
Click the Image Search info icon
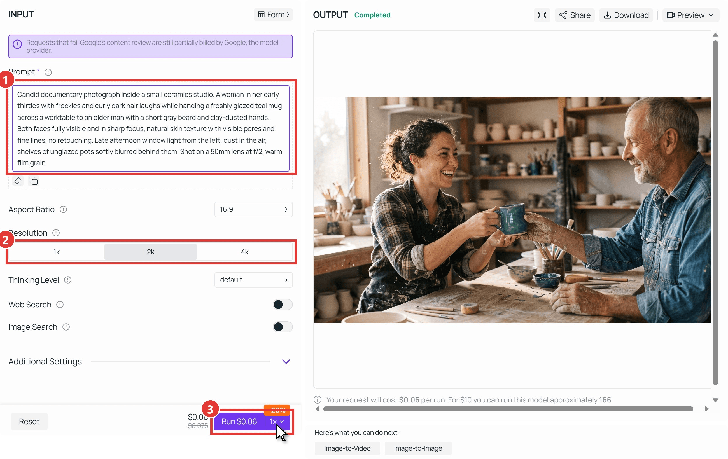(x=66, y=327)
